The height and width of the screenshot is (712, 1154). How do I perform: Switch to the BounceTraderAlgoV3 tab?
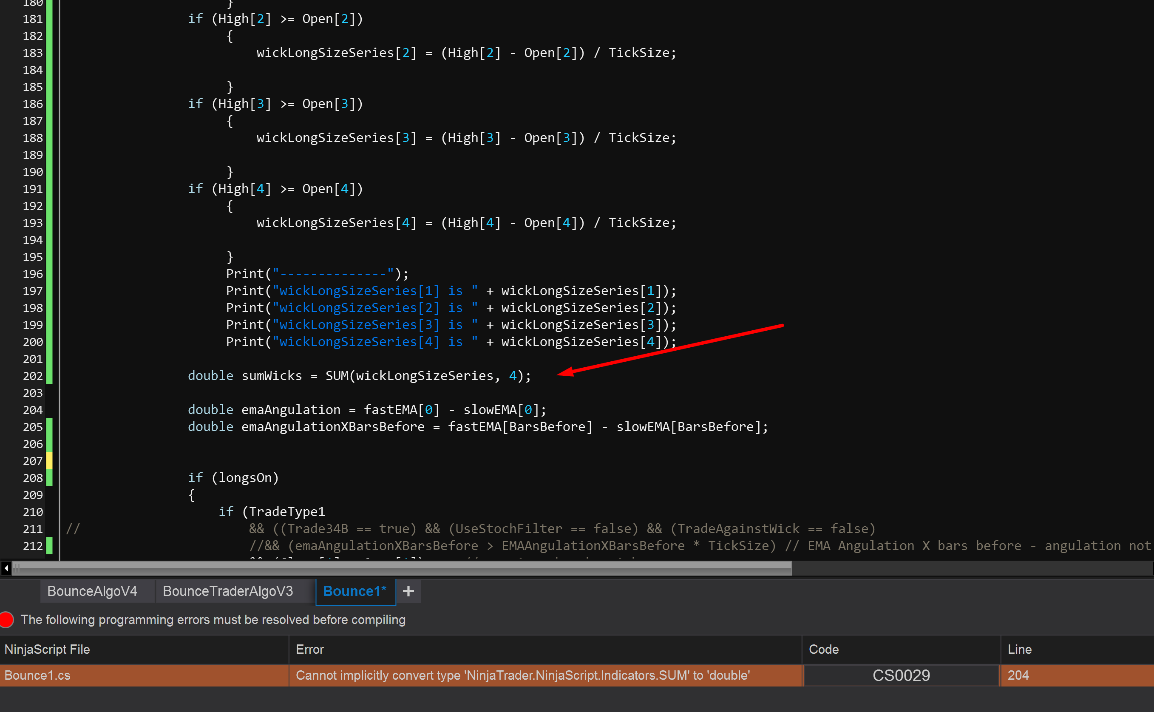[228, 591]
